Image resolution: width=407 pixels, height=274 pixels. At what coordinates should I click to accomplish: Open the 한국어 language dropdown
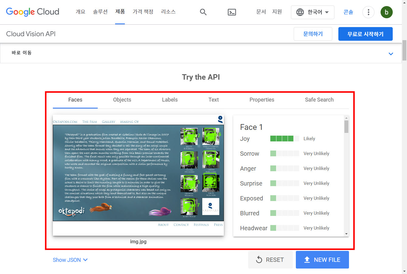tap(313, 12)
